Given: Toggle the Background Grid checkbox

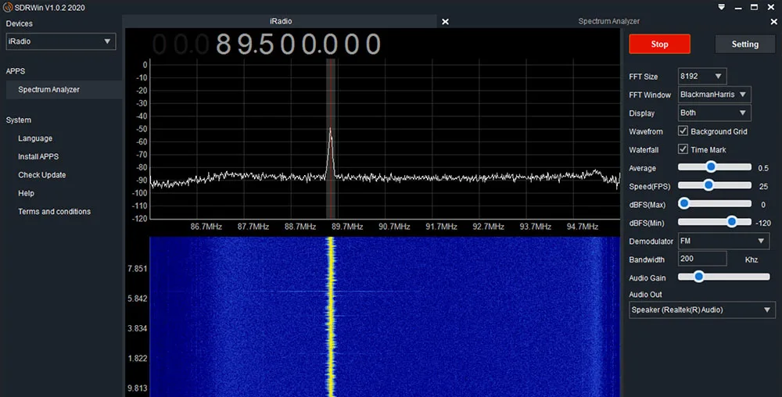Looking at the screenshot, I should (683, 131).
